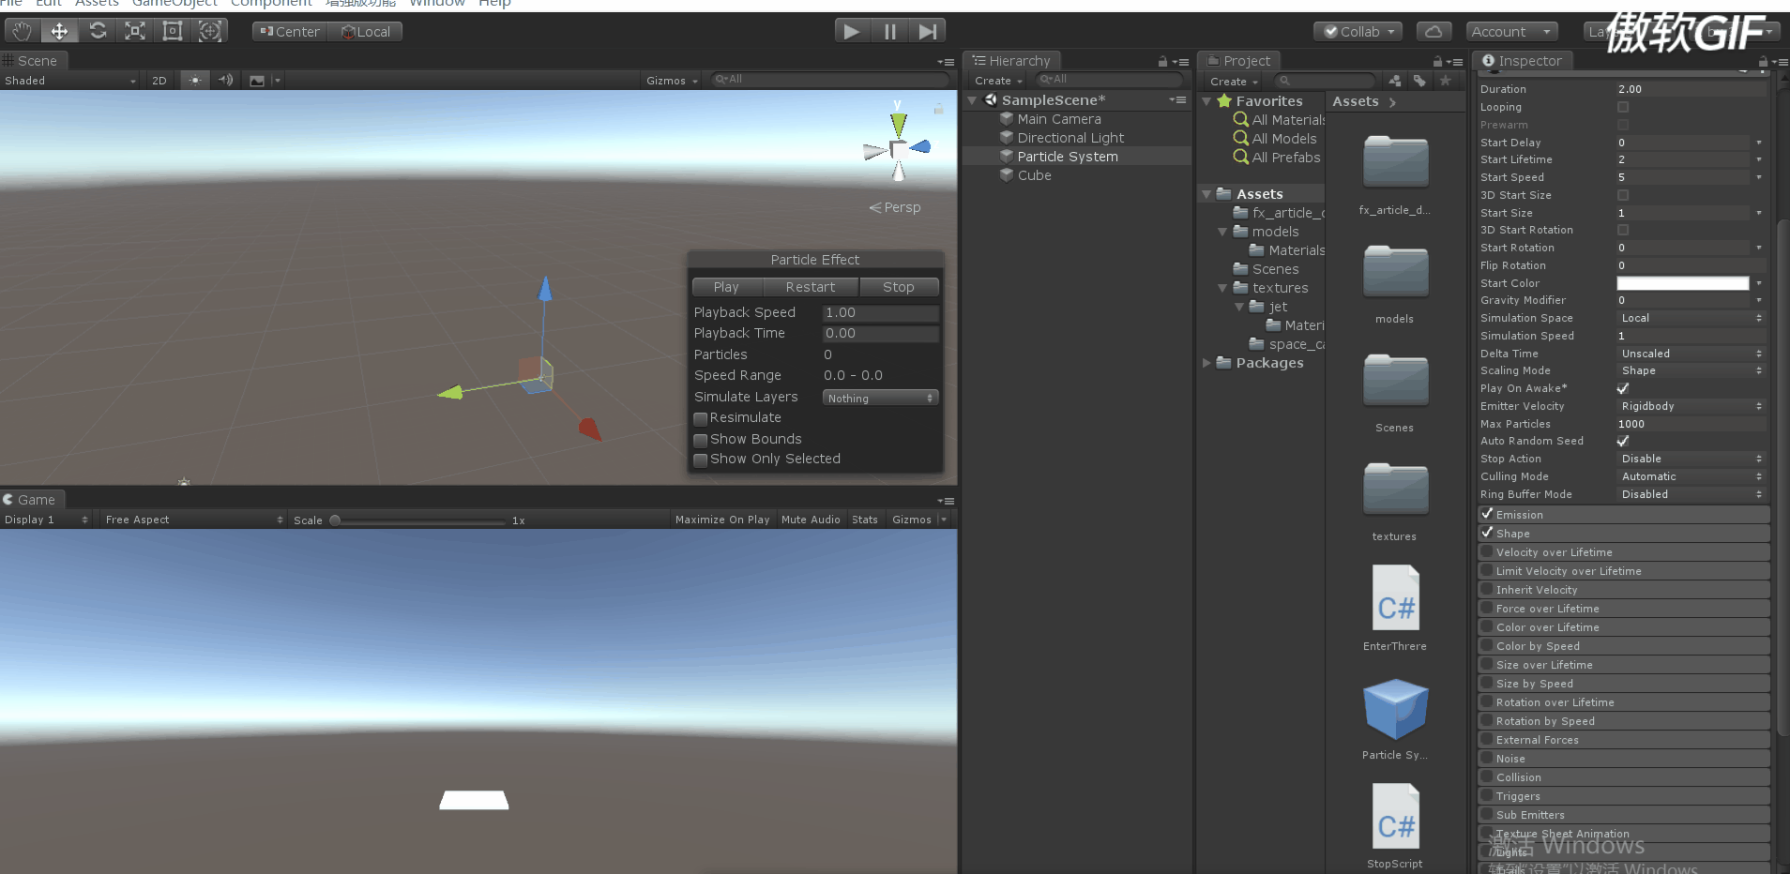
Task: Select Directional Light in Hierarchy
Action: pyautogui.click(x=1070, y=138)
